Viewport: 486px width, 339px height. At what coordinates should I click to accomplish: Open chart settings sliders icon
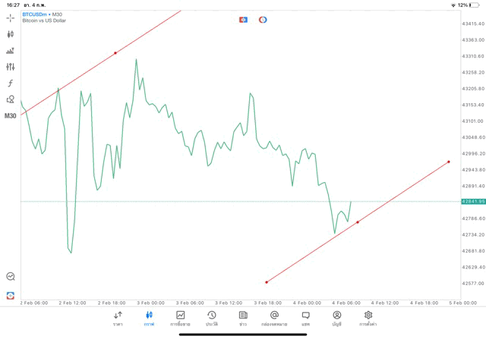coord(11,67)
